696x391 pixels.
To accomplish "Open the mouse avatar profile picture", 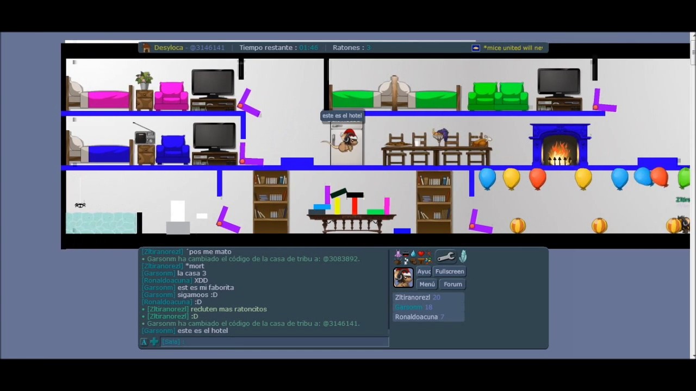I will click(403, 278).
